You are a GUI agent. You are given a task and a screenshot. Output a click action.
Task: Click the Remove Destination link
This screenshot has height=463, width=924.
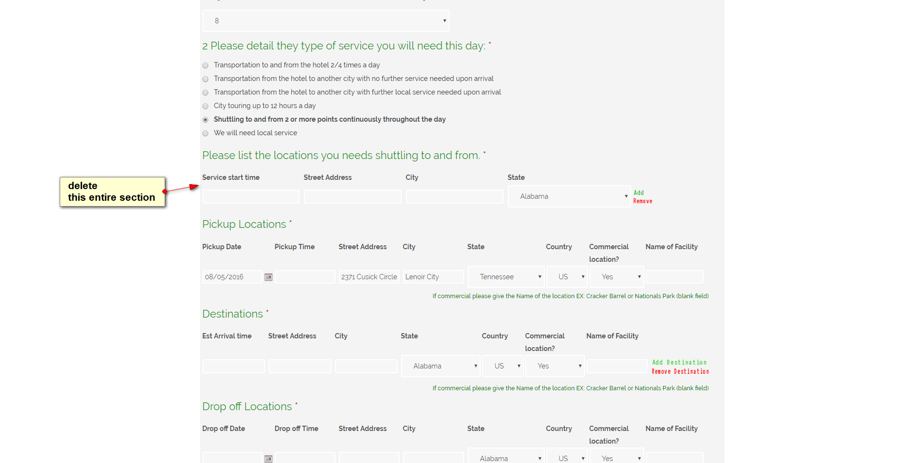click(x=680, y=371)
